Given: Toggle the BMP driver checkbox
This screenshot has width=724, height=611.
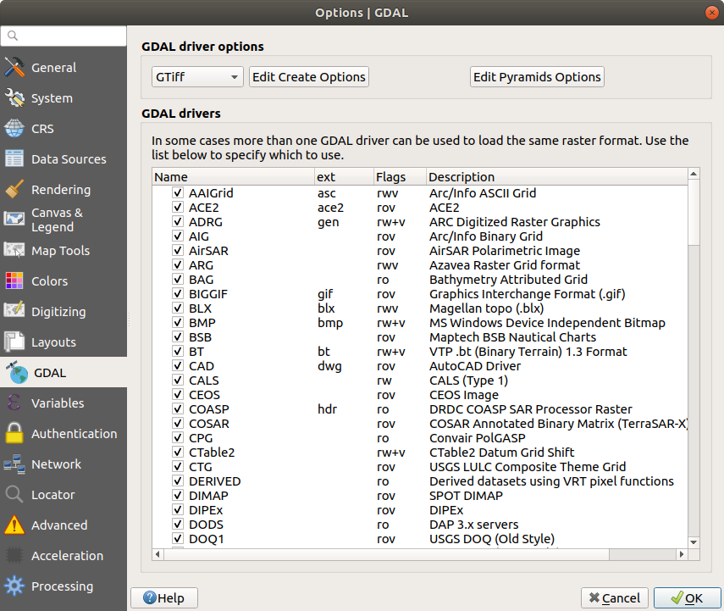Looking at the screenshot, I should [178, 323].
